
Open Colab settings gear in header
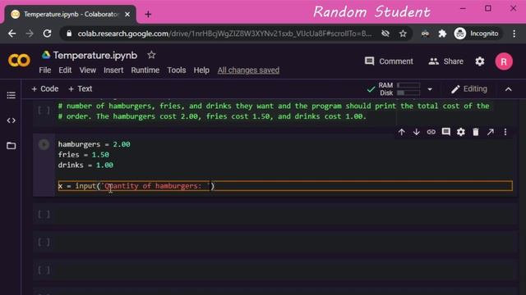pyautogui.click(x=480, y=61)
